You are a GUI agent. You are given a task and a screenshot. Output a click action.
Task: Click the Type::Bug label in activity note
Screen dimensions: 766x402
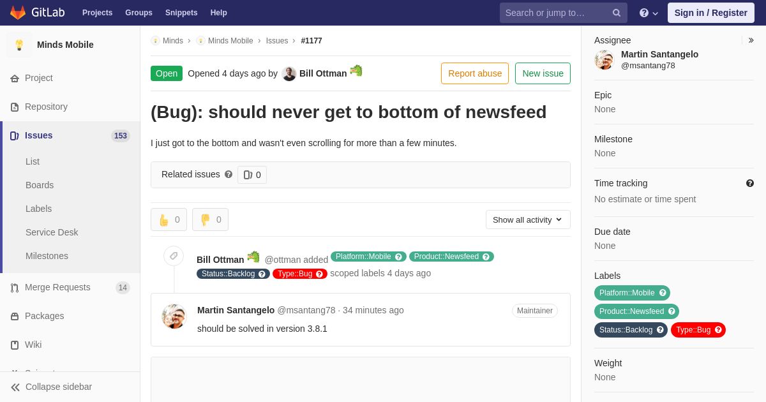pyautogui.click(x=300, y=274)
